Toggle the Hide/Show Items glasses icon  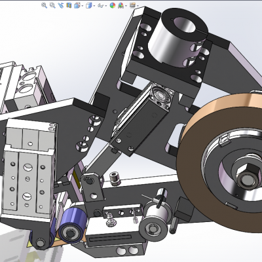coord(100,6)
